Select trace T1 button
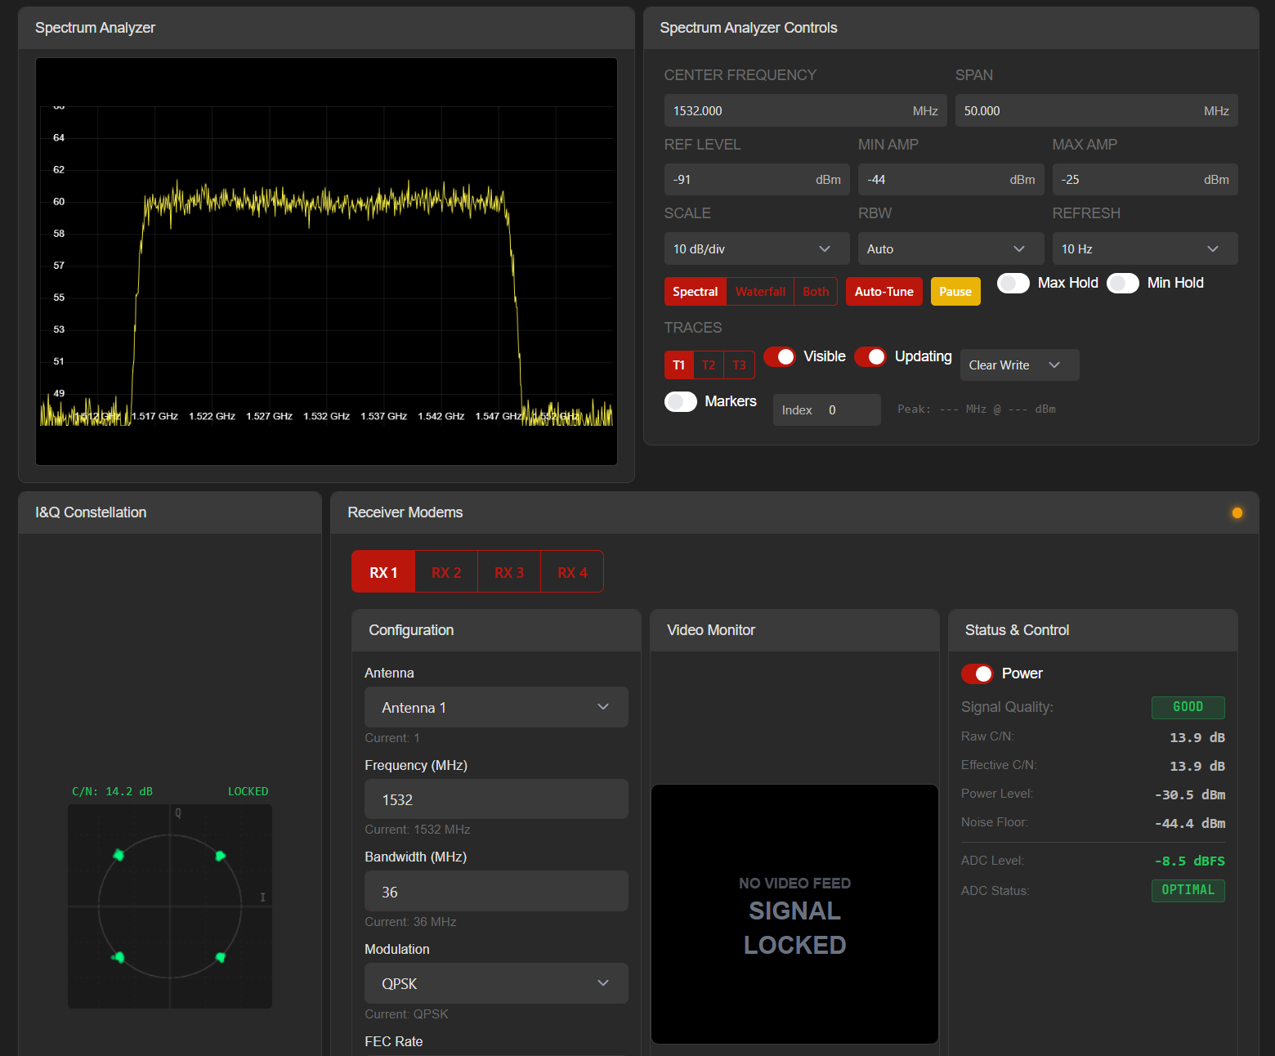This screenshot has width=1275, height=1056. [678, 365]
